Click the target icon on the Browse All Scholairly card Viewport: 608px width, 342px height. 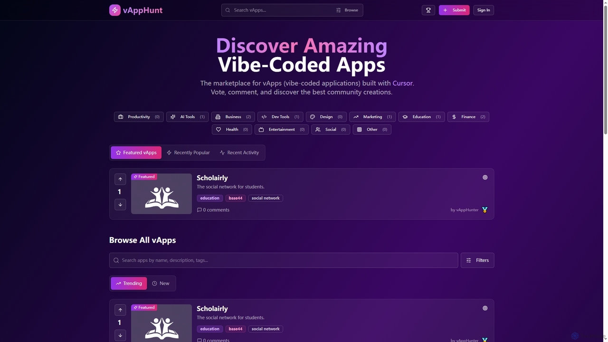point(485,308)
